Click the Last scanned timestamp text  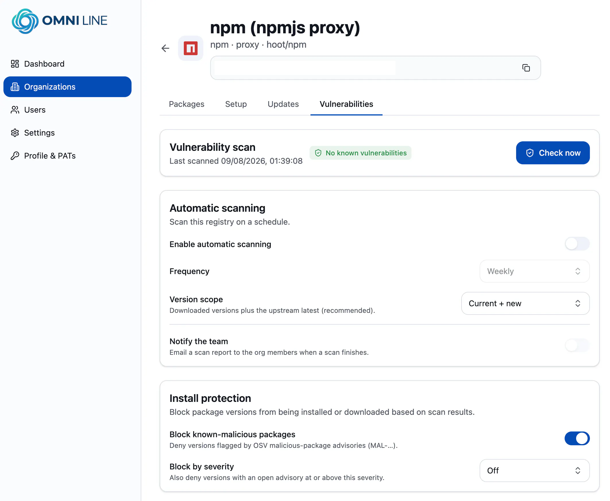236,161
